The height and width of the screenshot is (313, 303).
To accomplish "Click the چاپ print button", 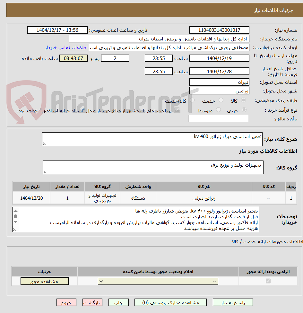I will 118,302.
